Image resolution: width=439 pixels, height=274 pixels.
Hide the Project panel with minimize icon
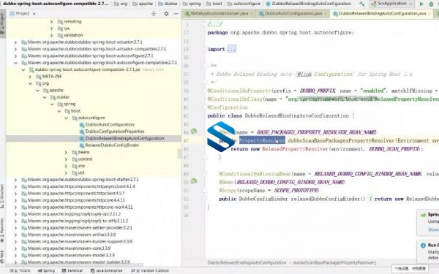pyautogui.click(x=176, y=13)
